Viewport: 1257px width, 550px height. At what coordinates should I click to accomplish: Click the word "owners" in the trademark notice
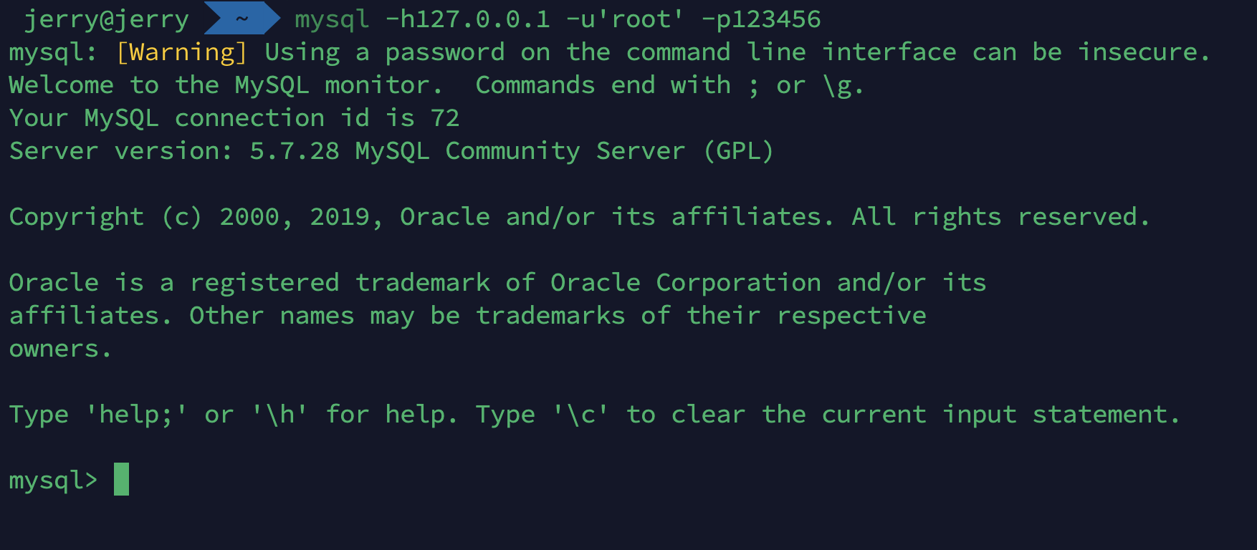click(54, 349)
